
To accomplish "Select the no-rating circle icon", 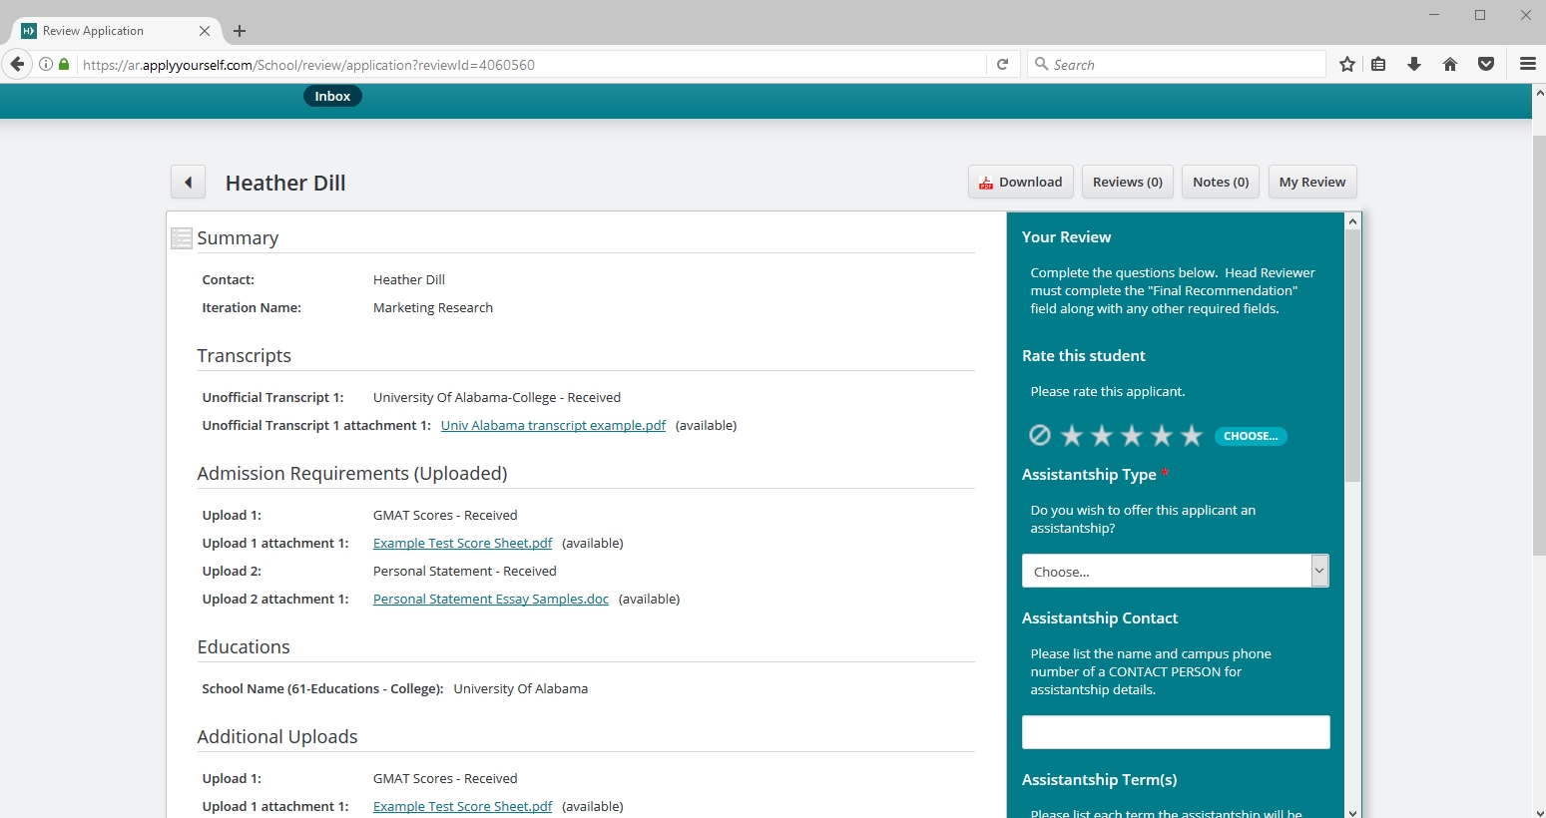I will [1040, 435].
